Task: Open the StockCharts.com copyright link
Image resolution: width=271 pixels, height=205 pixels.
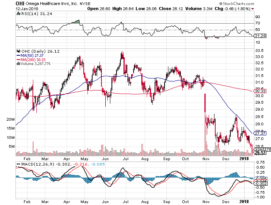Action: [237, 3]
